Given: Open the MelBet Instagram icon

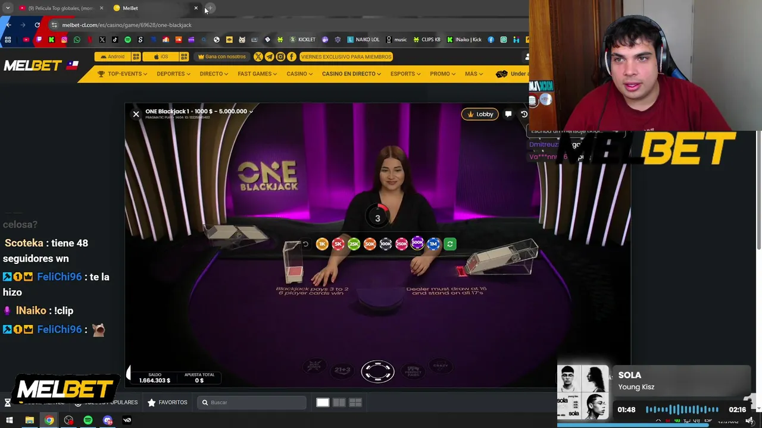Looking at the screenshot, I should [280, 56].
